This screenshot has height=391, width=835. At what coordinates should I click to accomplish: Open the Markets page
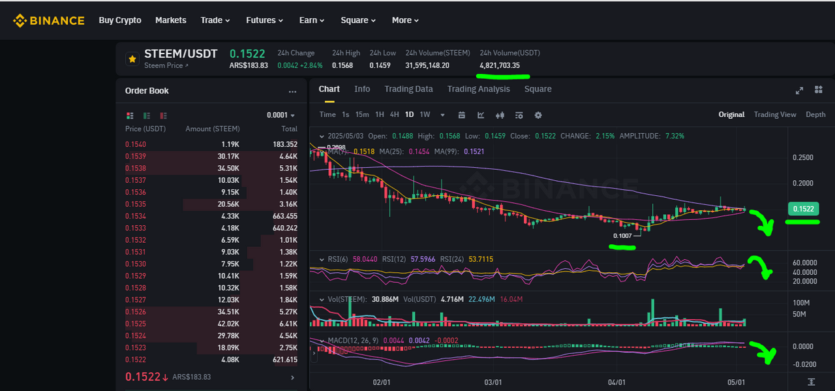(171, 20)
